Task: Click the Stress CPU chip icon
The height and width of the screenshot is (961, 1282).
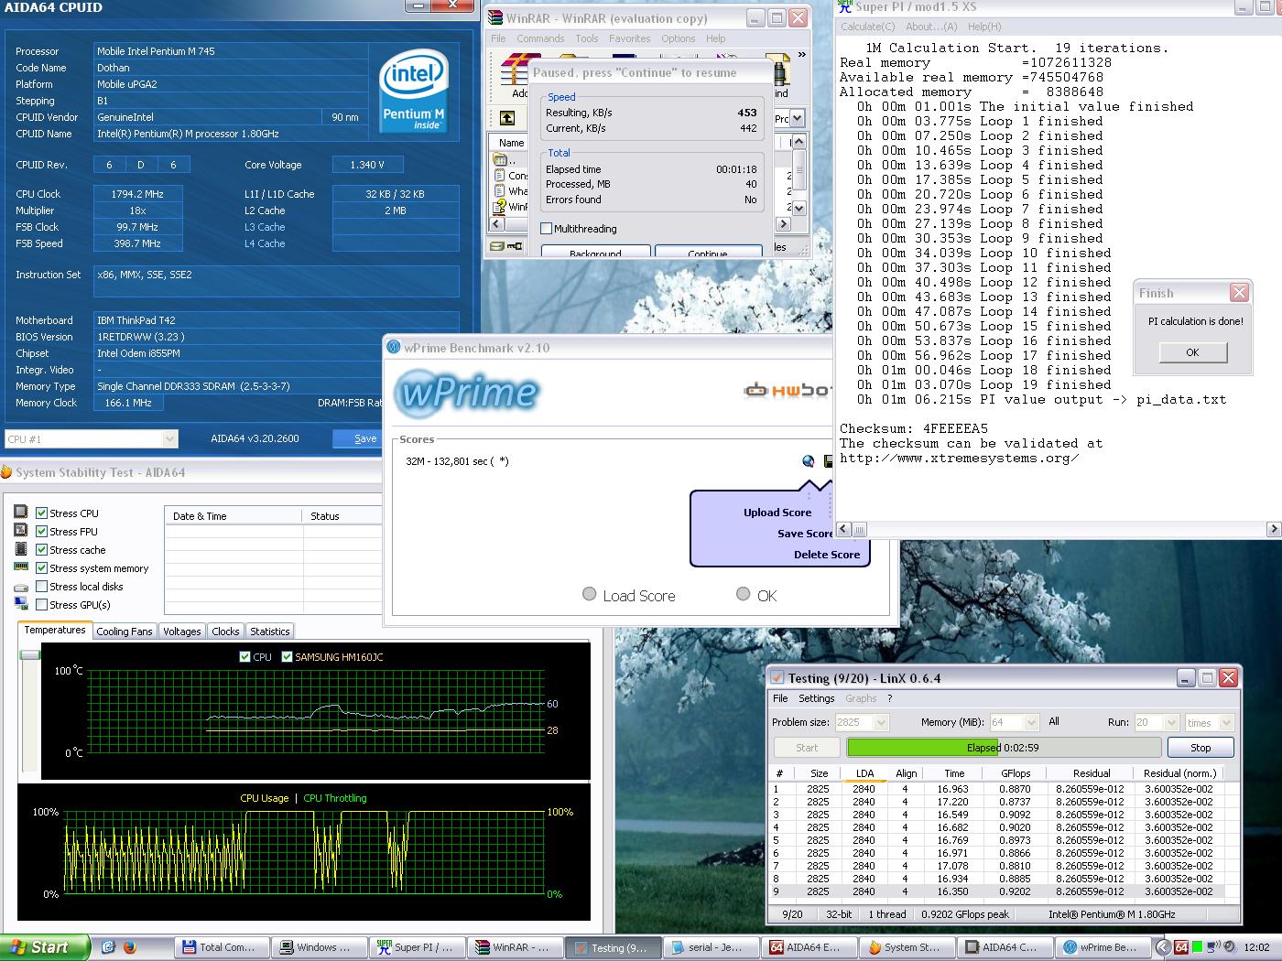Action: coord(21,513)
